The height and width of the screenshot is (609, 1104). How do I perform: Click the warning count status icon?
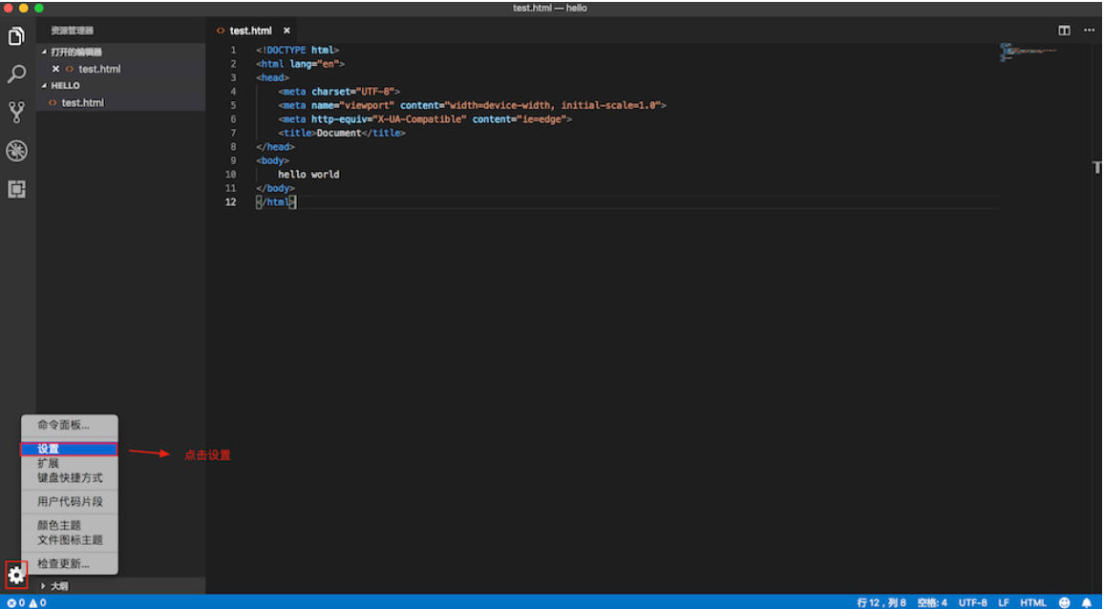click(x=37, y=602)
